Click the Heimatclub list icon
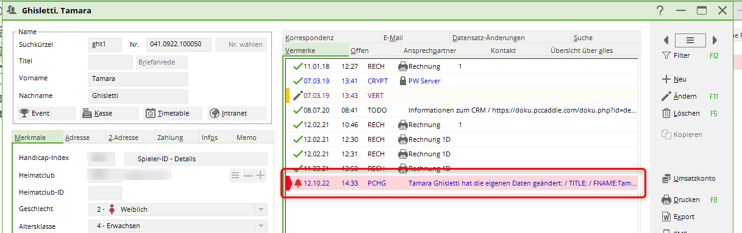Screen dimensions: 742x233 tap(235, 176)
